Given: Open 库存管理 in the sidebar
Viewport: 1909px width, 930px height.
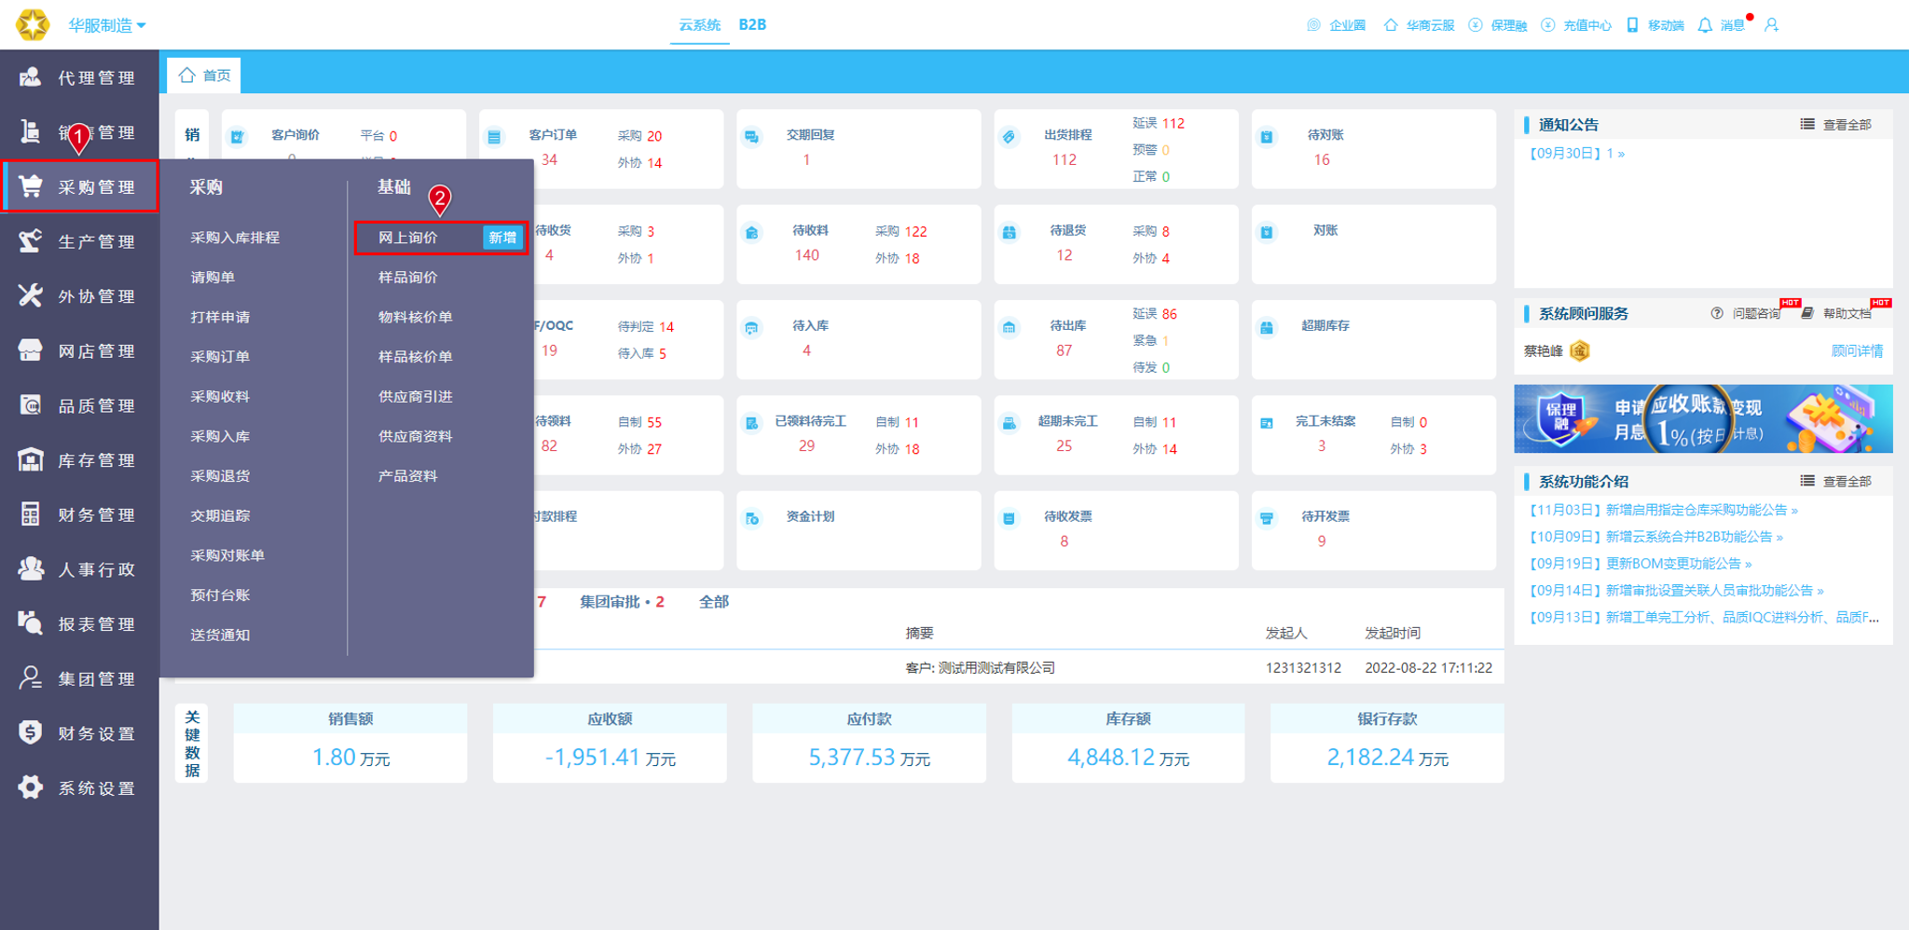Looking at the screenshot, I should (79, 460).
